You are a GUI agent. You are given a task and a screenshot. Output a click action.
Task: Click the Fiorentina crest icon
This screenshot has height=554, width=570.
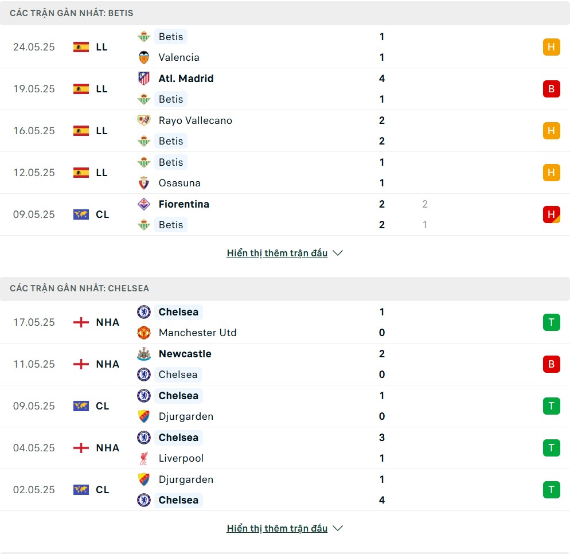point(144,204)
